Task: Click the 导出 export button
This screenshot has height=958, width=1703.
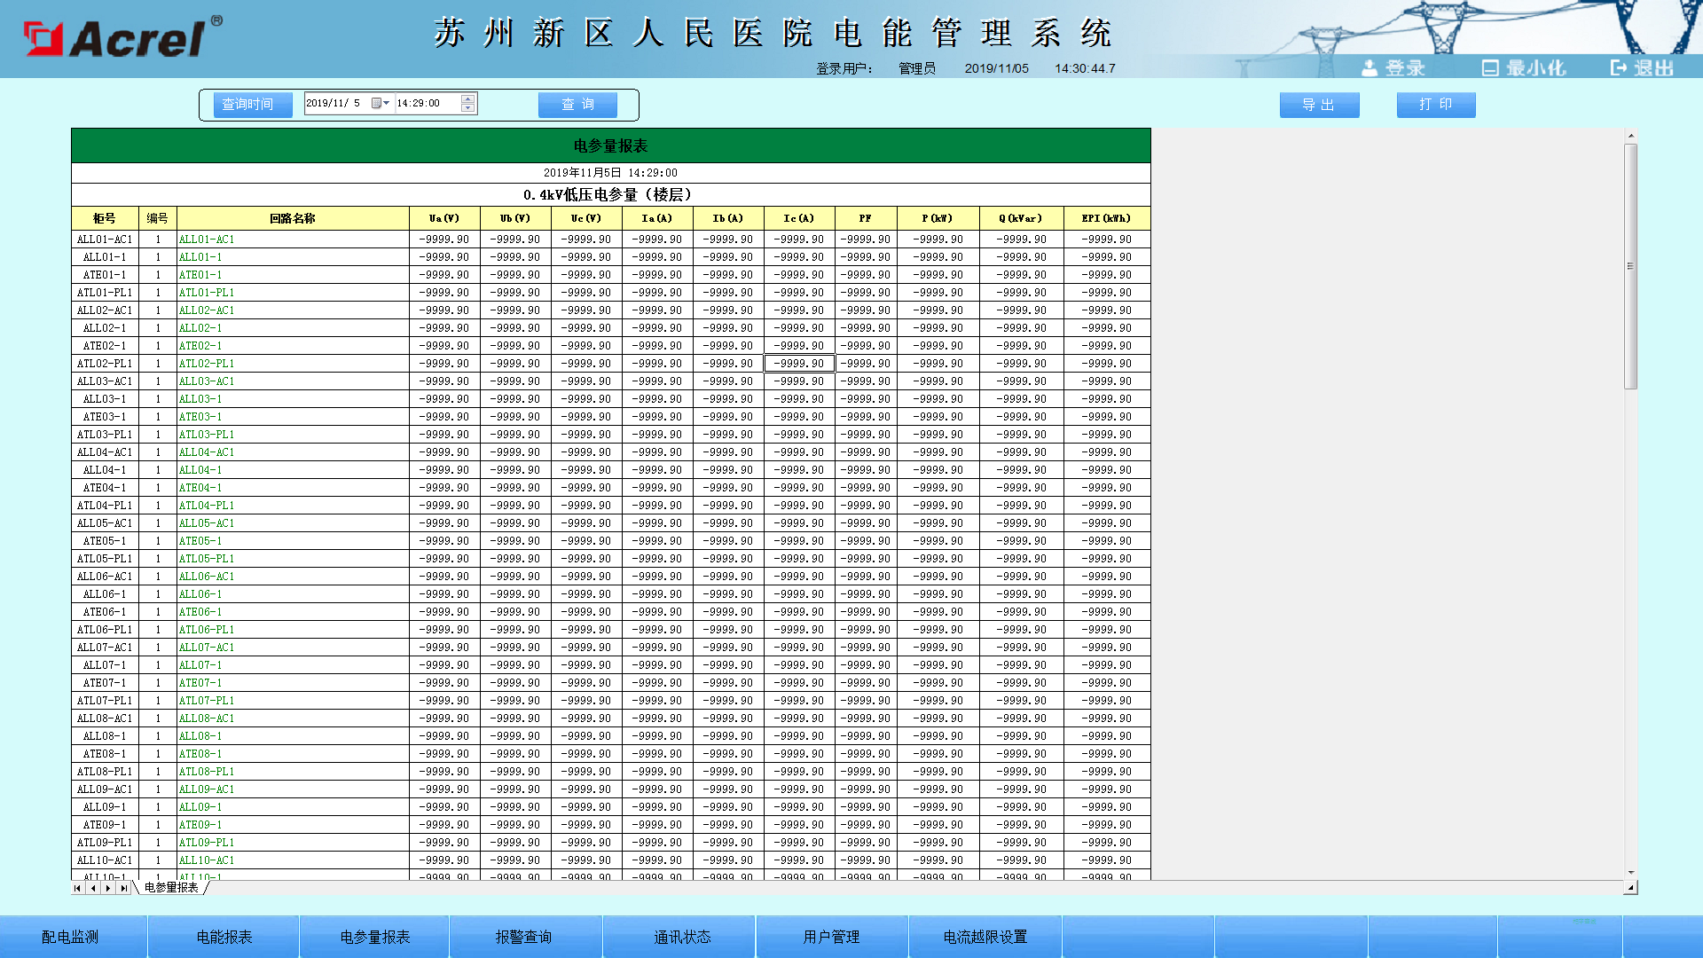Action: pyautogui.click(x=1319, y=105)
